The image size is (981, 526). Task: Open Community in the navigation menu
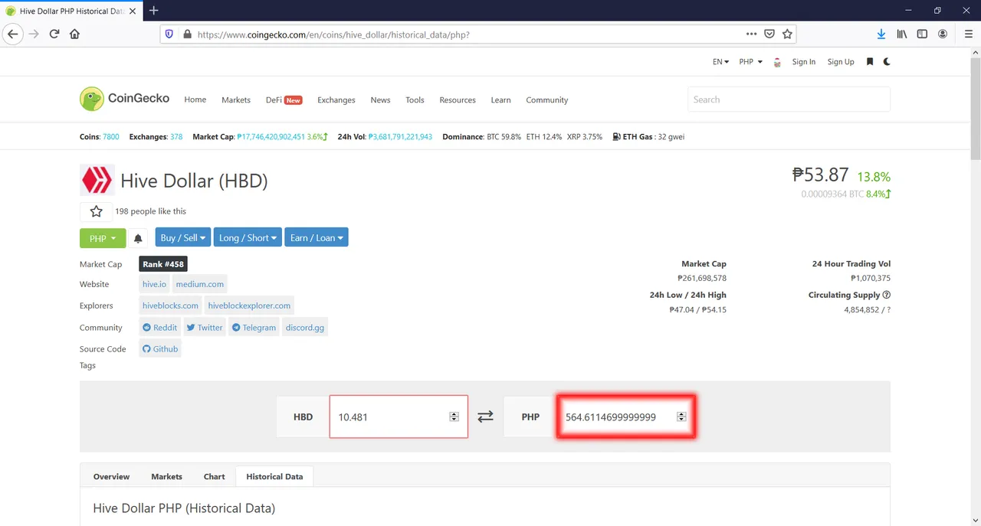547,100
